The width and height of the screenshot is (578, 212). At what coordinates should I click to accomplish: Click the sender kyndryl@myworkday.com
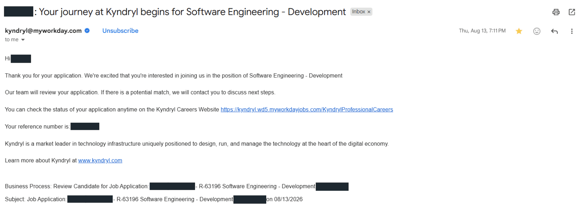[x=43, y=31]
